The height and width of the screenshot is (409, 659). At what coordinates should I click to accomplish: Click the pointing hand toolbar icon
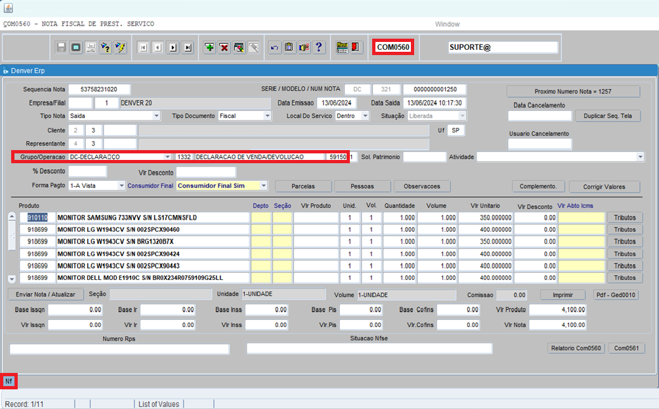click(304, 47)
